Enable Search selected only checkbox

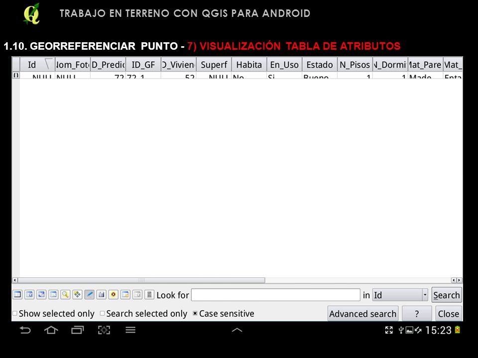[x=103, y=313]
